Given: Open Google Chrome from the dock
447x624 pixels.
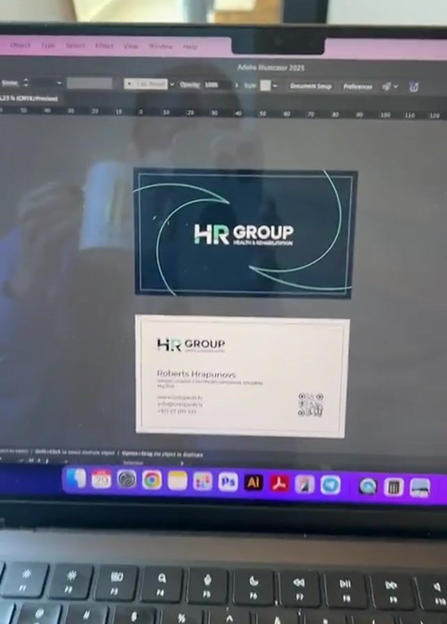Looking at the screenshot, I should 152,480.
